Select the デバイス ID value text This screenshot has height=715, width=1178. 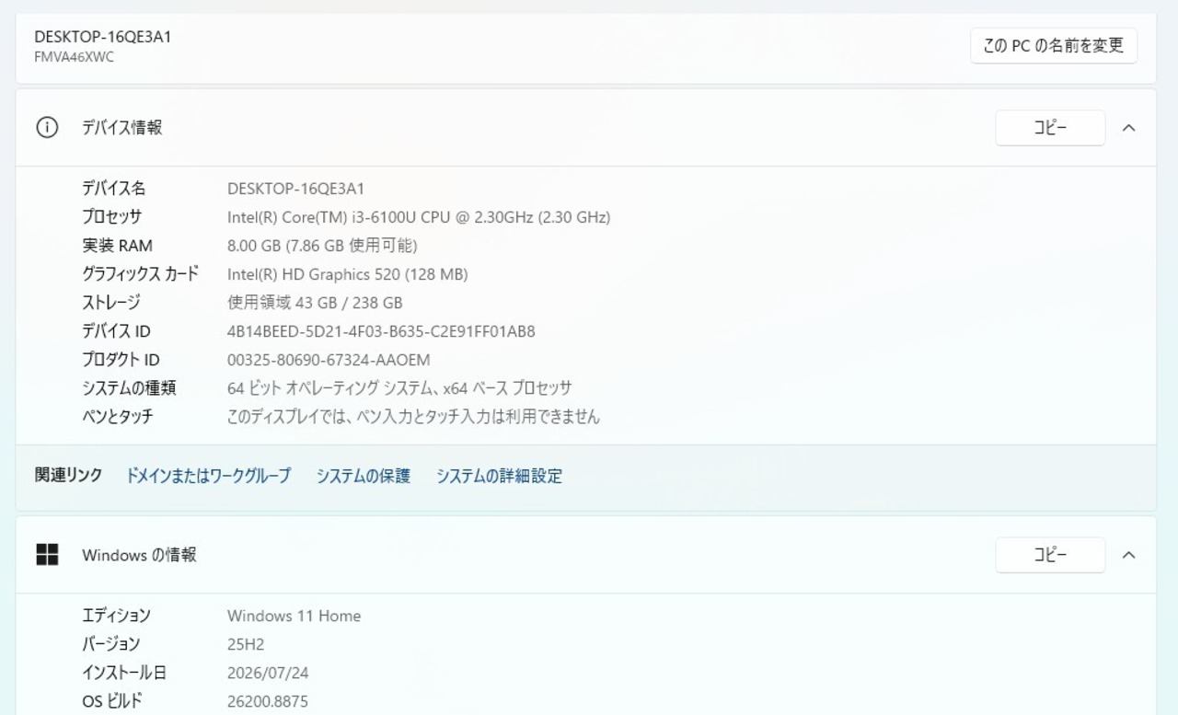tap(381, 331)
